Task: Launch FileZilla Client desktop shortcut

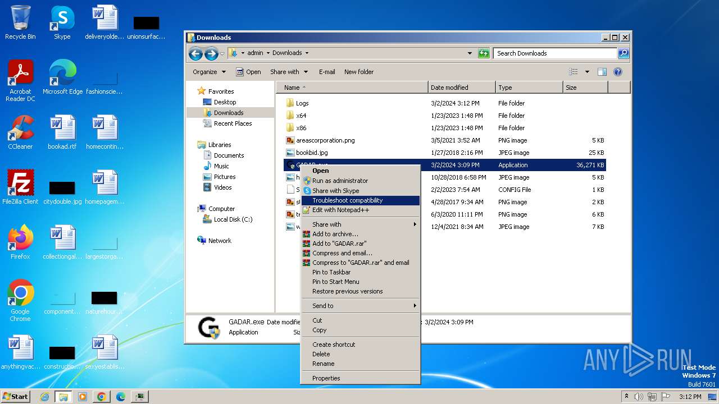Action: point(20,188)
